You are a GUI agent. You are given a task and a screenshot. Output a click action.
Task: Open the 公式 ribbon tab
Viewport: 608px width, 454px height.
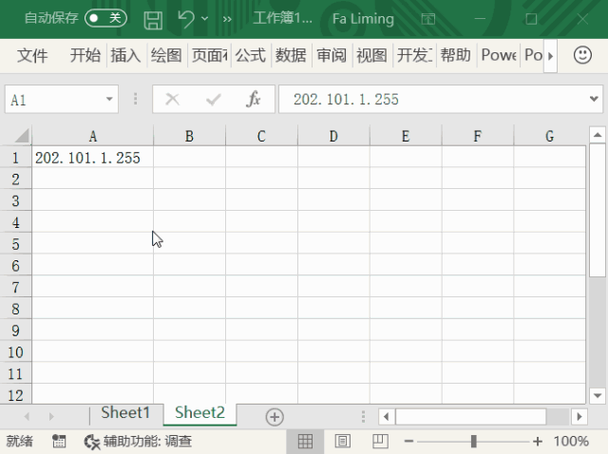[251, 55]
